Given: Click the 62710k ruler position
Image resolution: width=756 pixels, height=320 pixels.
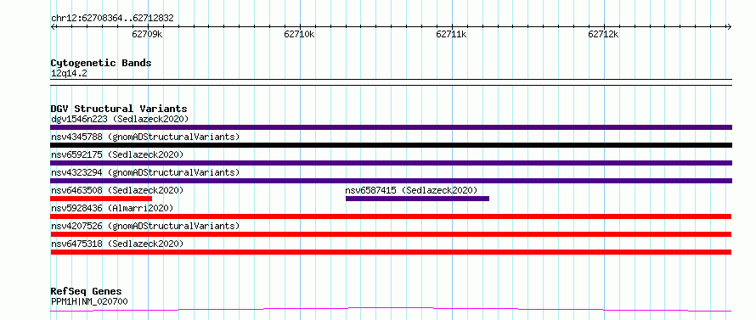Looking at the screenshot, I should point(299,35).
